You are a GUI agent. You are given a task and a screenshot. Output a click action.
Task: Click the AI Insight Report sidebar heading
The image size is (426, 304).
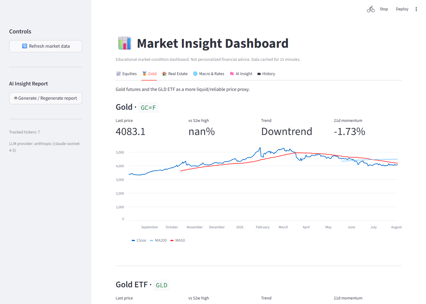point(28,84)
